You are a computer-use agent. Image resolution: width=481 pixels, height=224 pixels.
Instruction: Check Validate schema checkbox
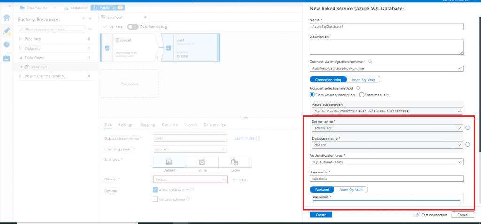(x=155, y=199)
